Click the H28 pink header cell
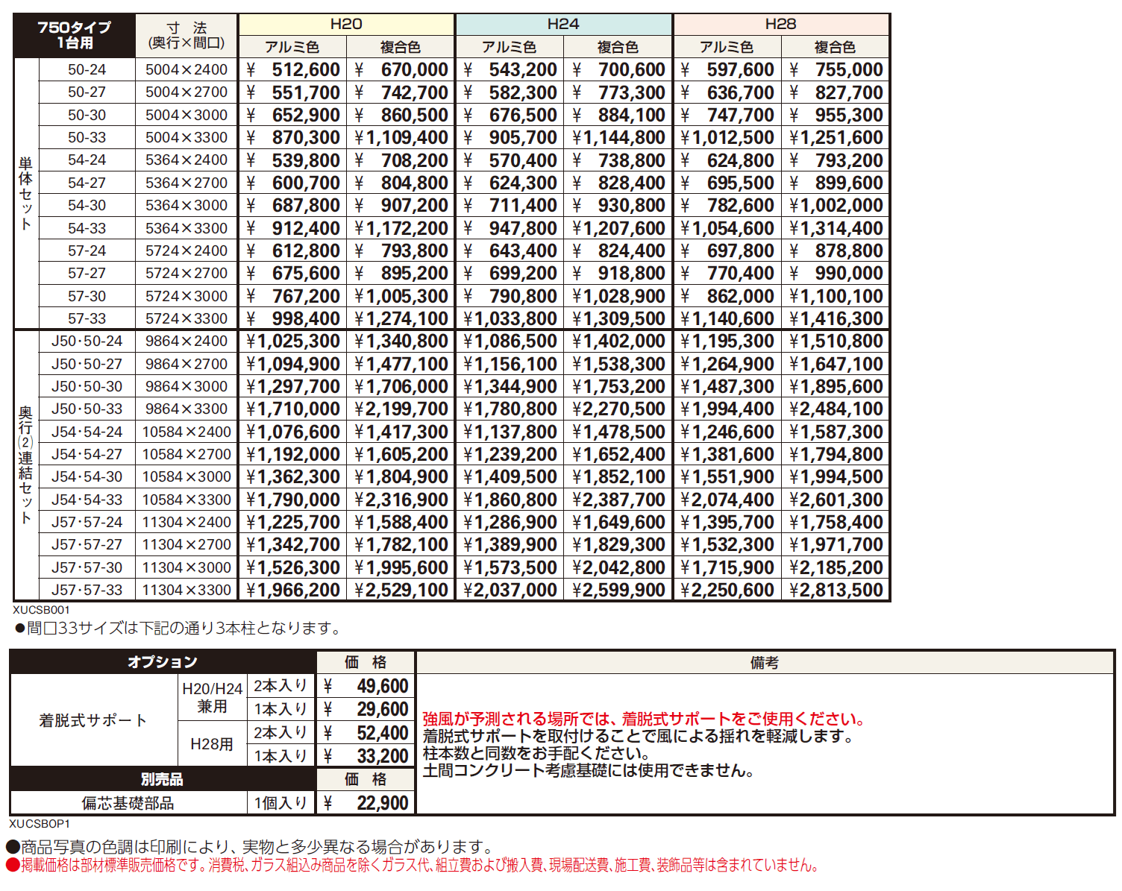This screenshot has height=891, width=1122. click(780, 24)
